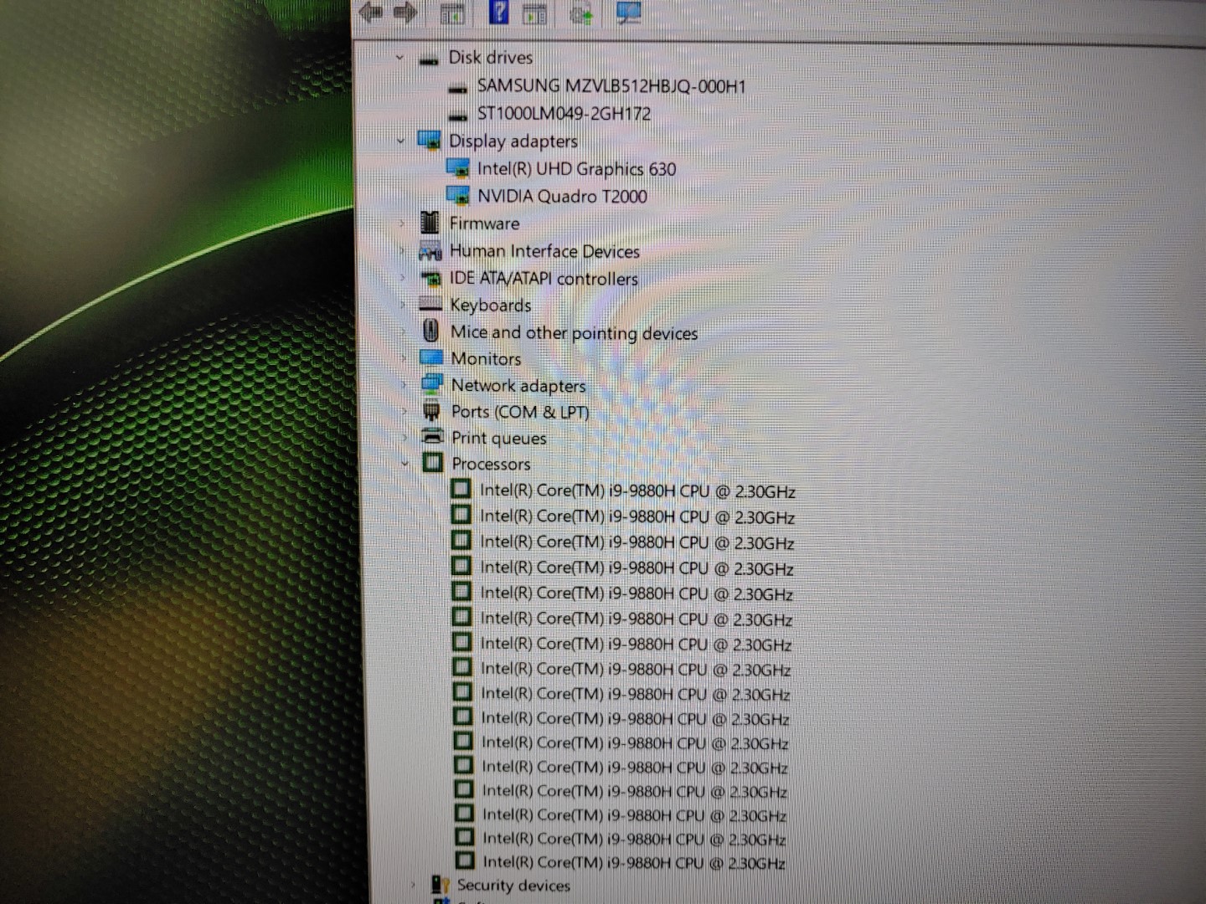Image resolution: width=1206 pixels, height=904 pixels.
Task: Select the Ports (COM & LPT) icon
Action: pos(432,410)
